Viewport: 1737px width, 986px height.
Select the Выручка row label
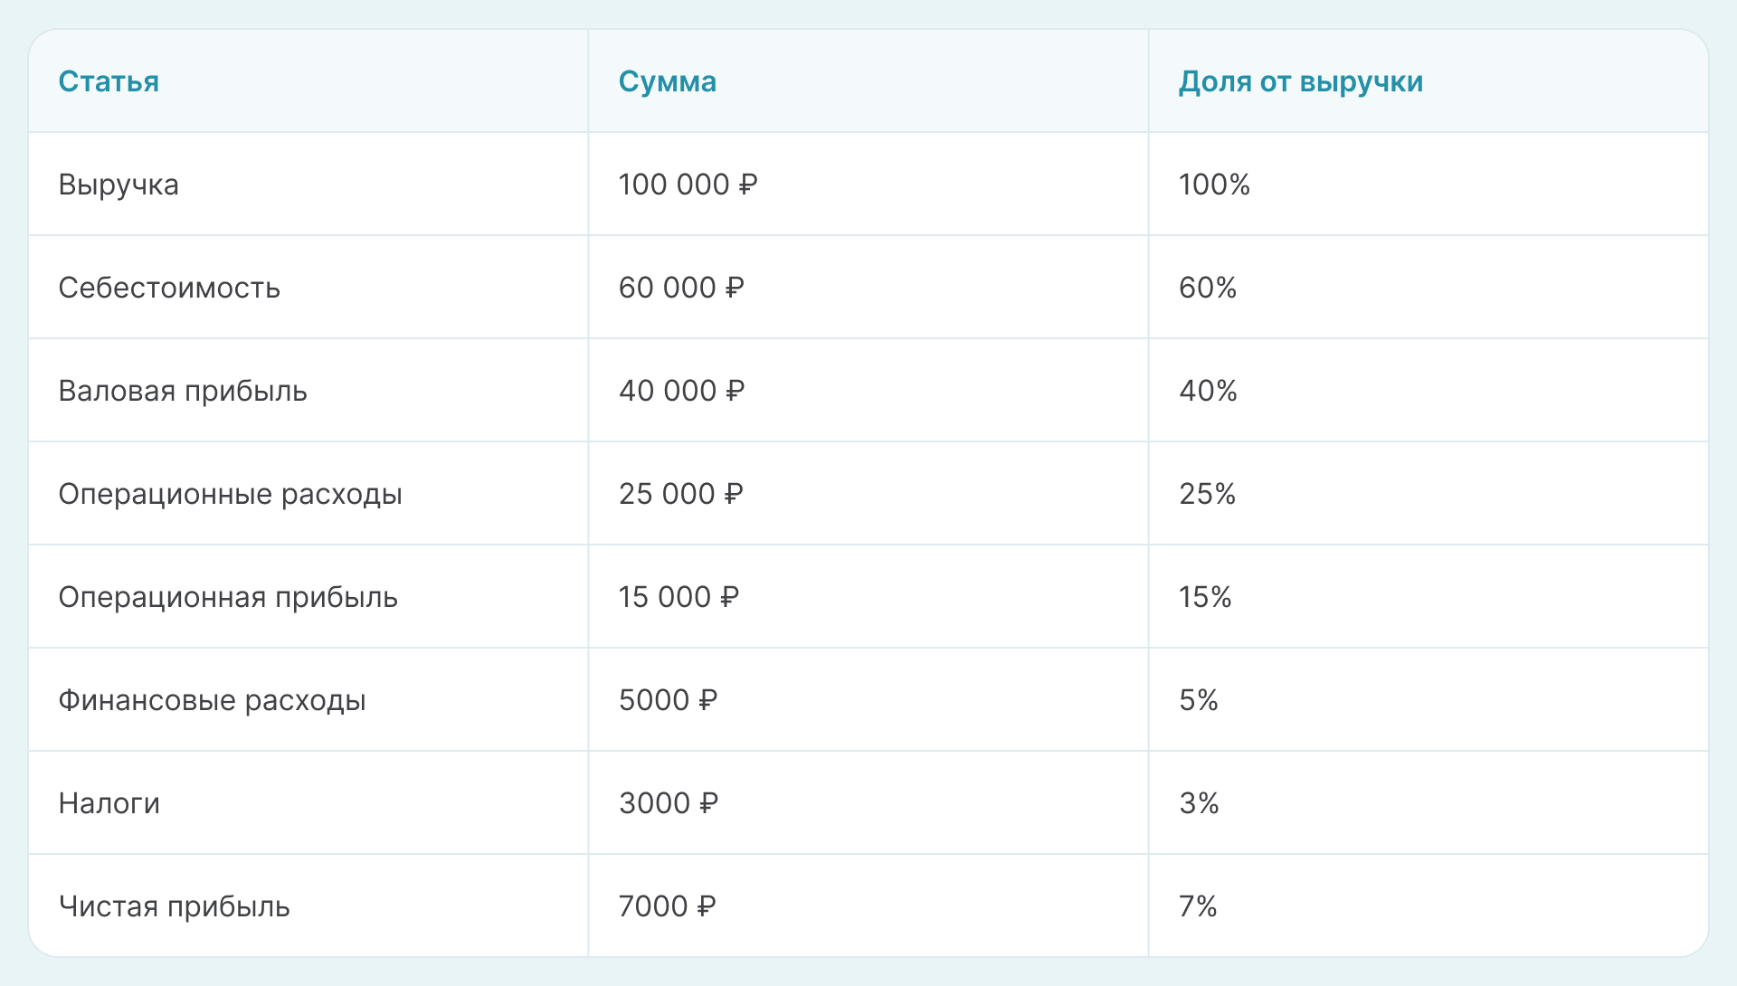(x=119, y=185)
